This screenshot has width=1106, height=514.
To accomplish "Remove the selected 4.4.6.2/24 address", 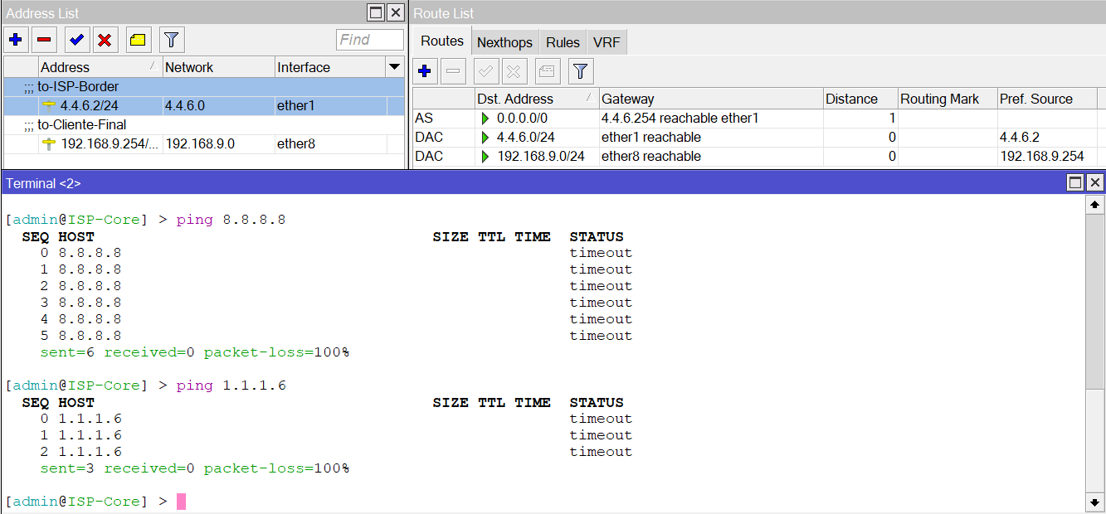I will coord(44,39).
